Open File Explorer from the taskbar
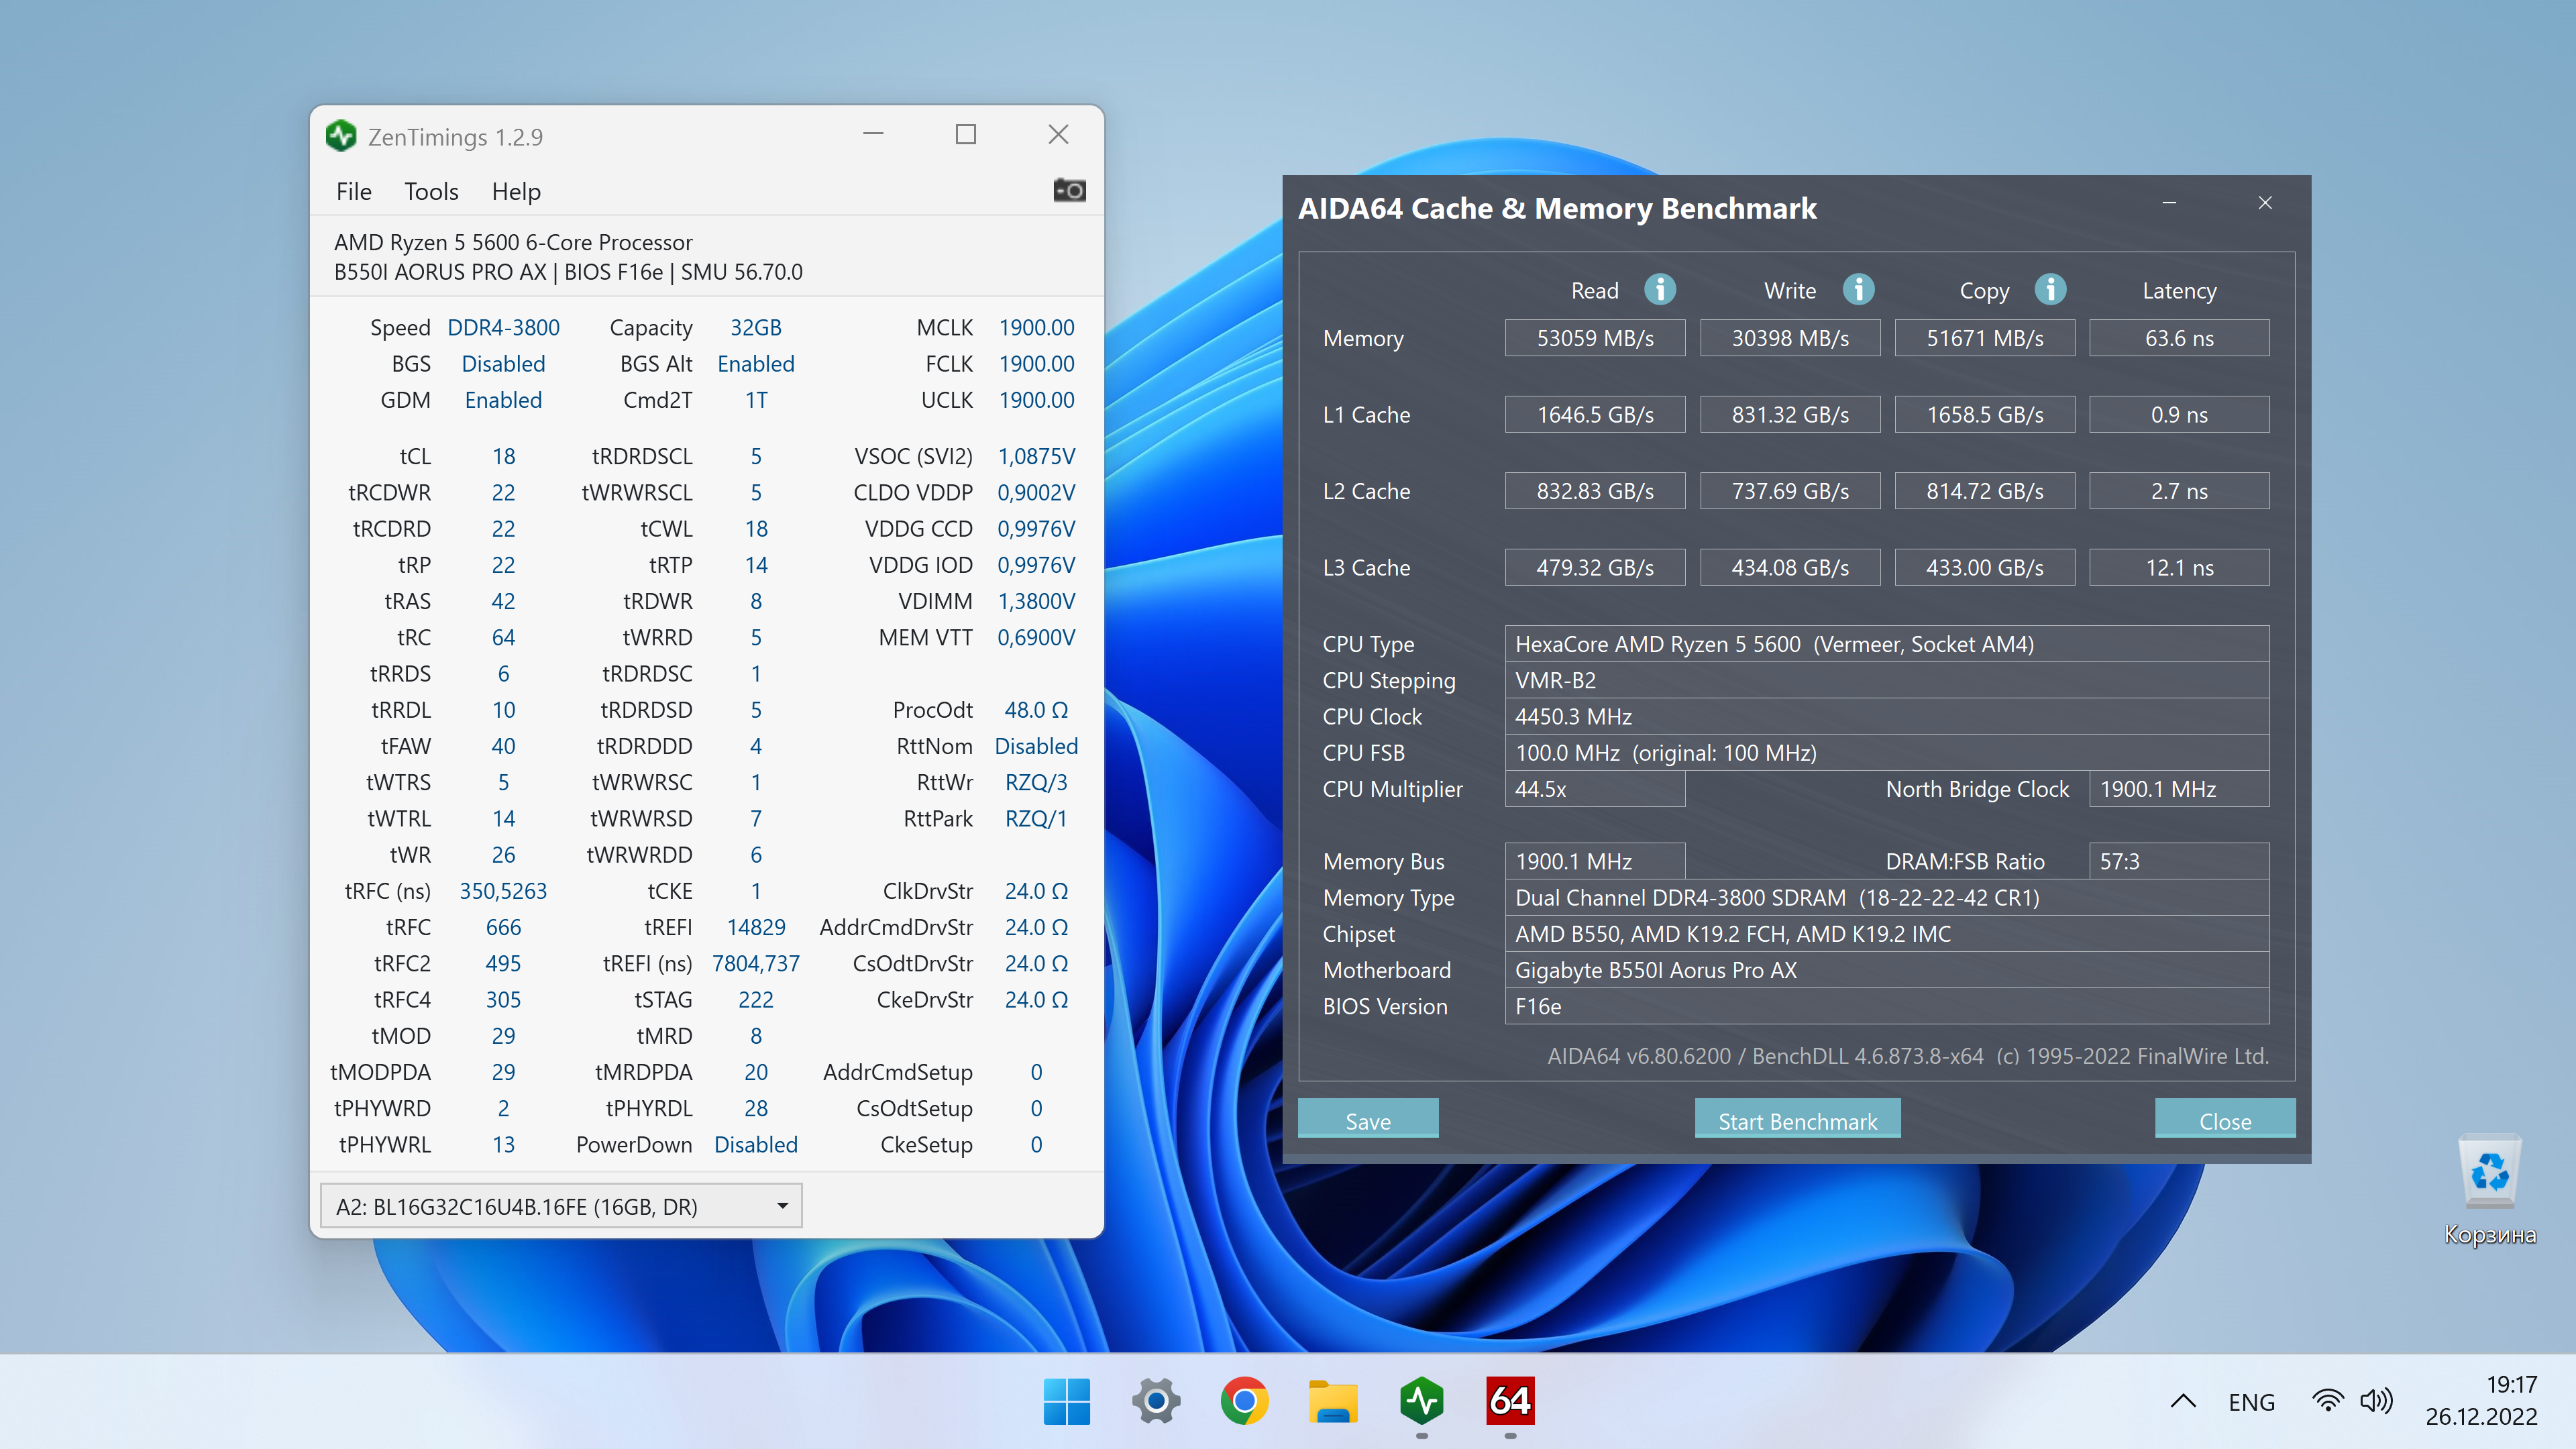The width and height of the screenshot is (2576, 1449). [x=1333, y=1401]
